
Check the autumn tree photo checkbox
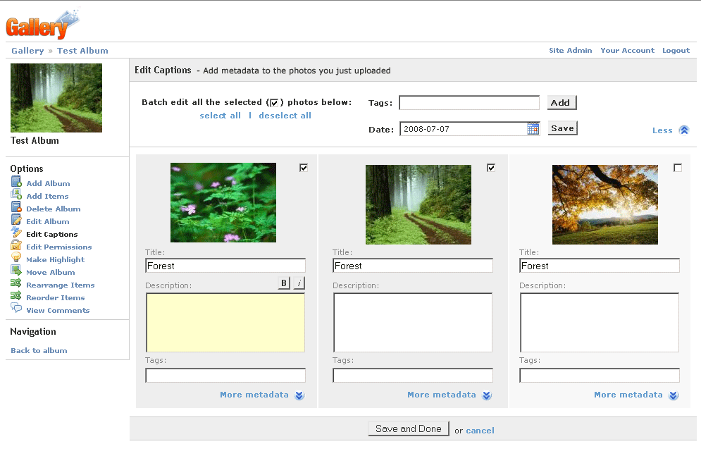coord(678,168)
